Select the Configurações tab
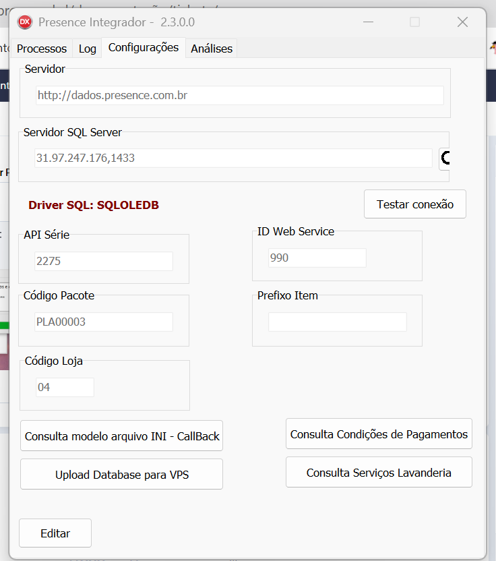496x561 pixels. [144, 48]
